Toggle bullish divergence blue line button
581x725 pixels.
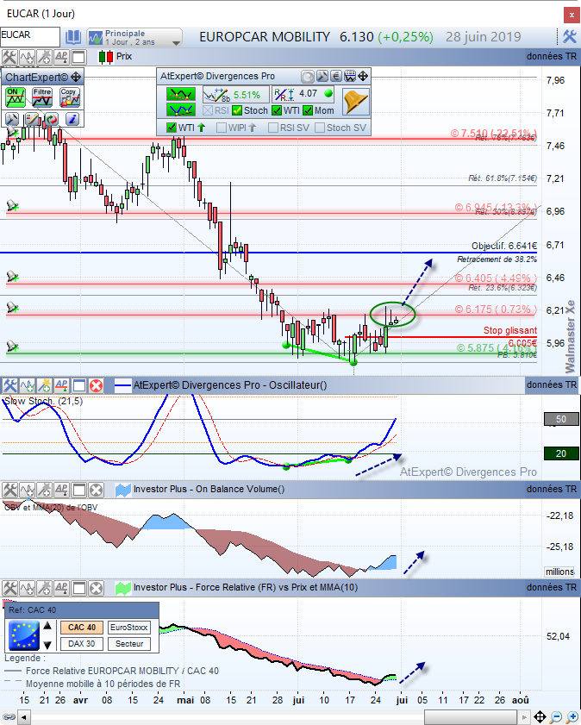click(x=181, y=110)
